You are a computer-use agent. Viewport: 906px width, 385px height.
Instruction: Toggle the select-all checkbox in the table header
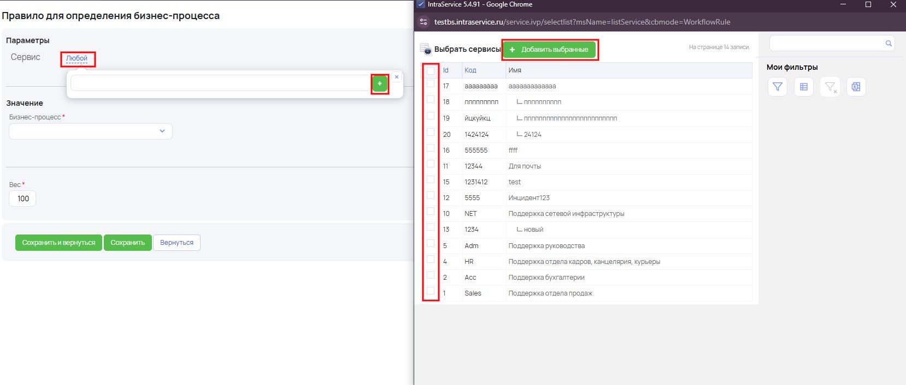click(431, 70)
